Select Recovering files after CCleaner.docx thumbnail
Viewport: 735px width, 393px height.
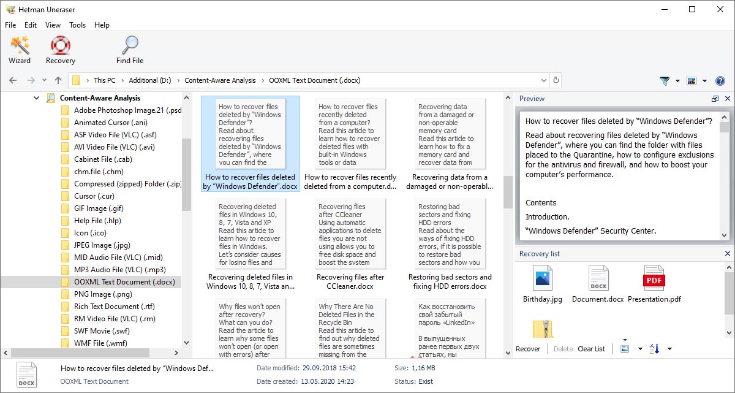pos(350,244)
